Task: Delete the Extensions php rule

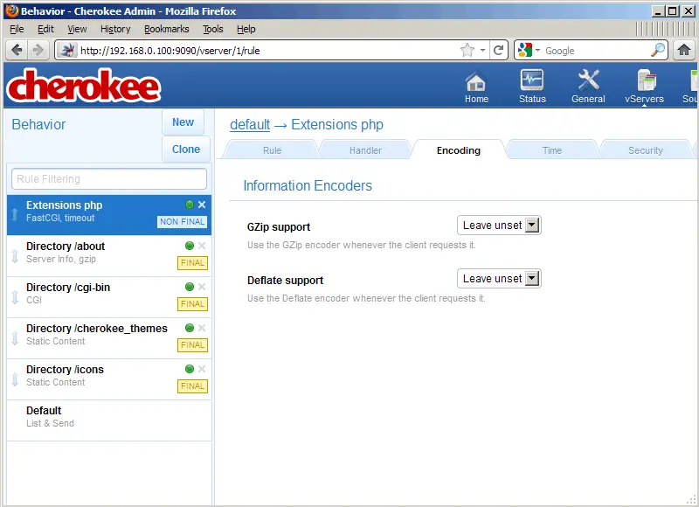Action: pyautogui.click(x=202, y=205)
